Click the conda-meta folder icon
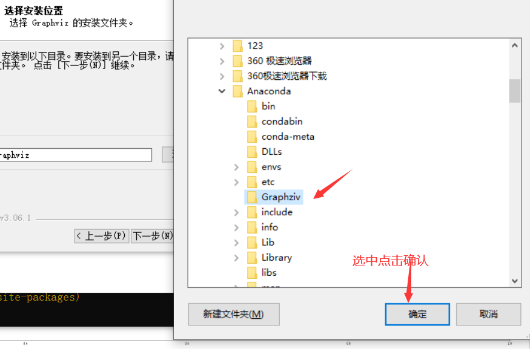Viewport: 530px width, 349px height. (x=252, y=137)
